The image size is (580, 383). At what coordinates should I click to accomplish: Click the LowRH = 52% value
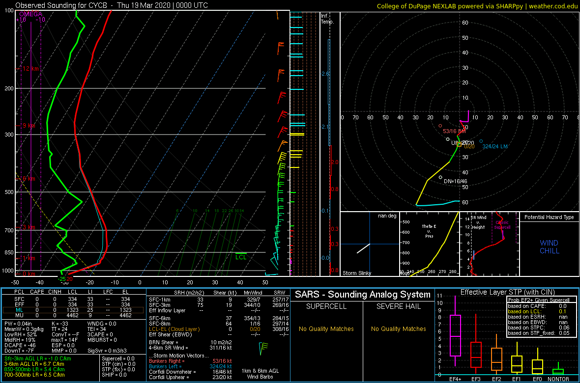click(x=20, y=334)
